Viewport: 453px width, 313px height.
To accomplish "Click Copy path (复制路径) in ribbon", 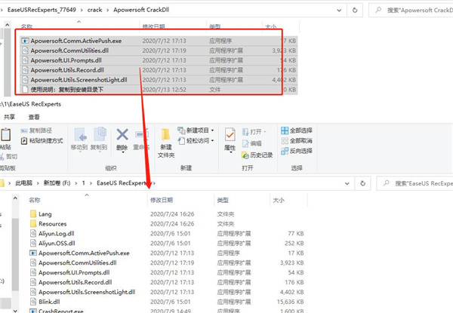I will [36, 130].
